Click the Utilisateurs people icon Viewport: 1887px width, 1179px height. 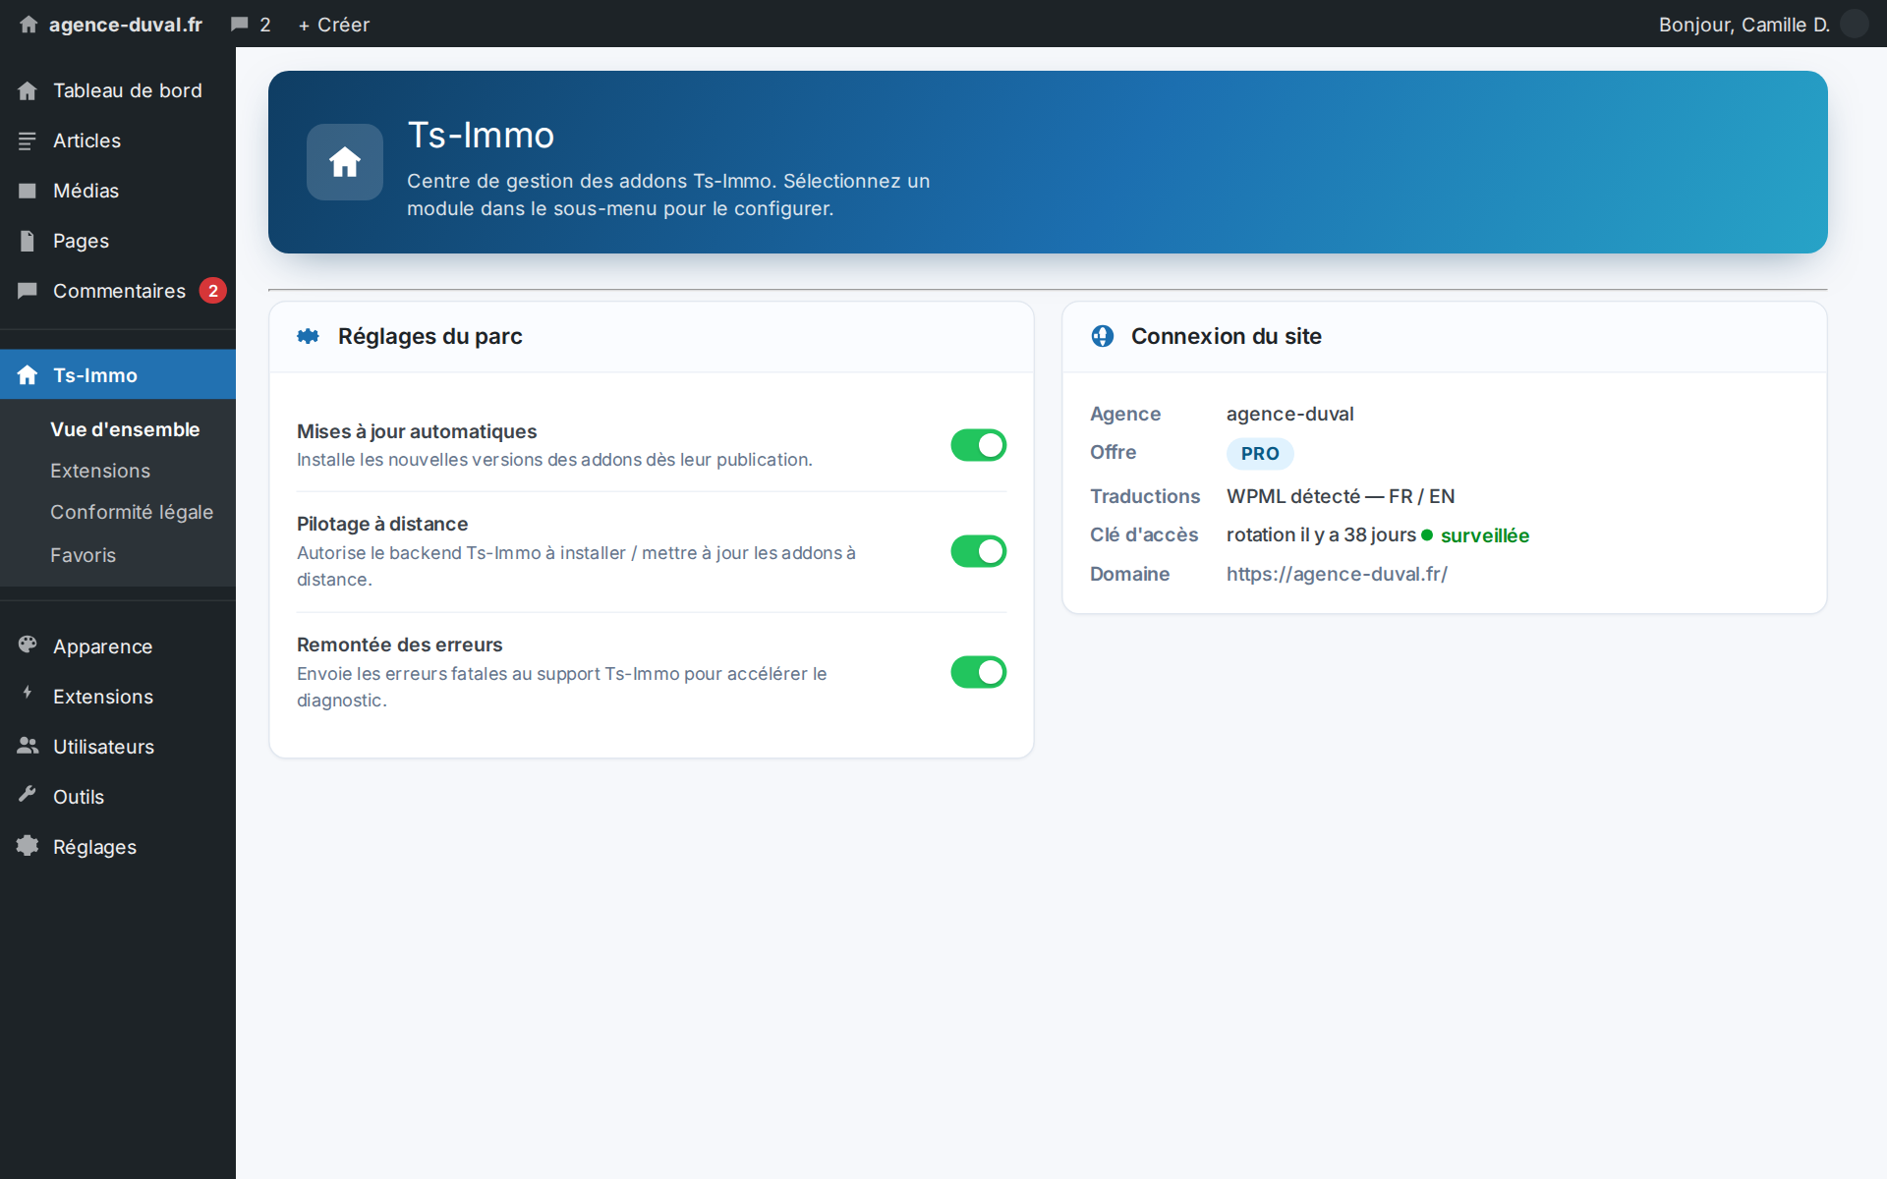[x=28, y=746]
